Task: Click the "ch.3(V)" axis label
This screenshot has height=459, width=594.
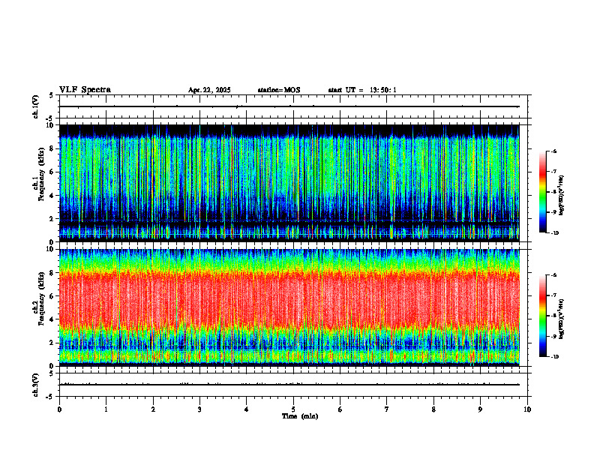Action: [x=35, y=385]
